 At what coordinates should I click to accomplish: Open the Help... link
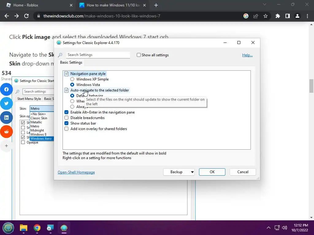247,55
